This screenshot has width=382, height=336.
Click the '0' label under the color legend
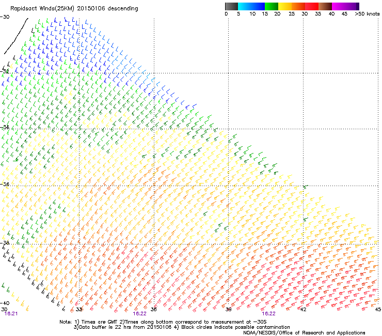(x=226, y=14)
